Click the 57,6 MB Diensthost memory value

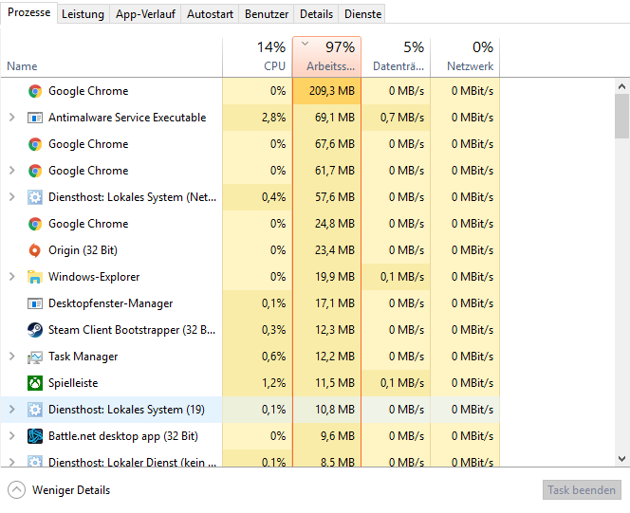(x=335, y=197)
